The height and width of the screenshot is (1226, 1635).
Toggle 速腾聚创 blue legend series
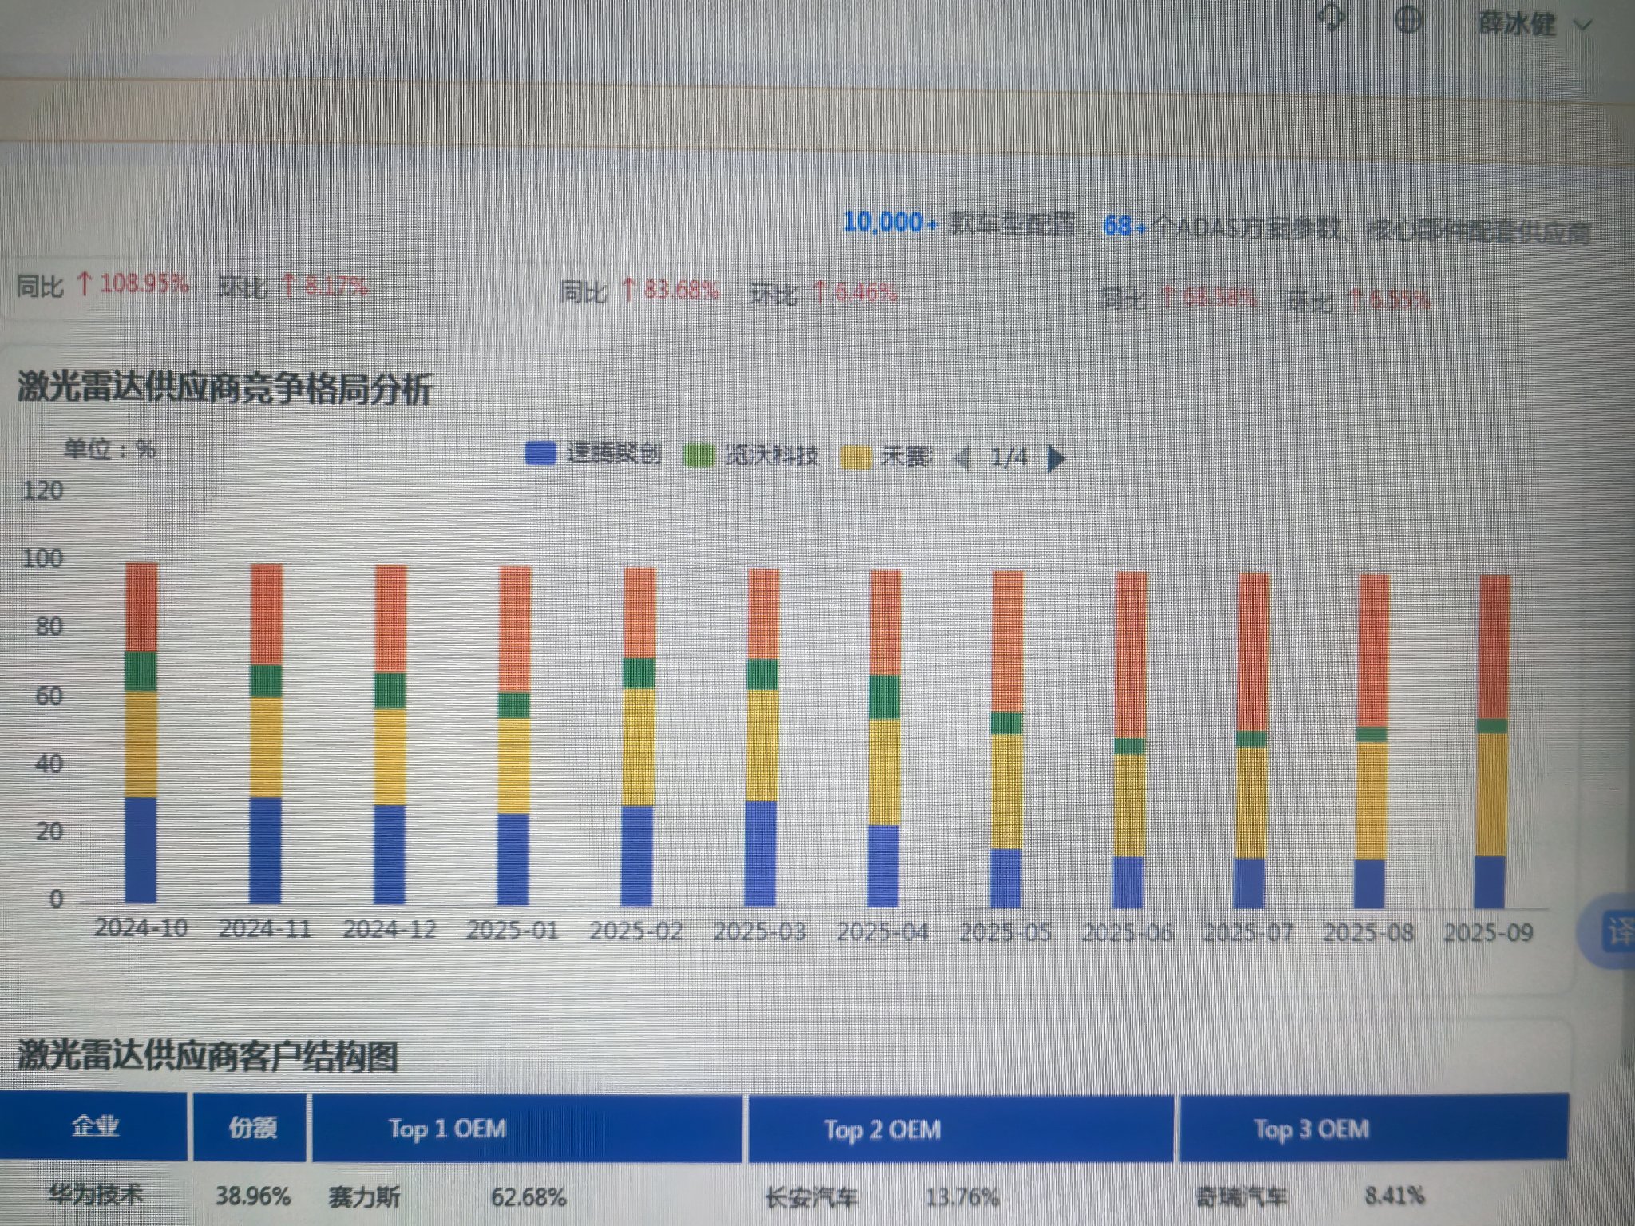(x=594, y=453)
